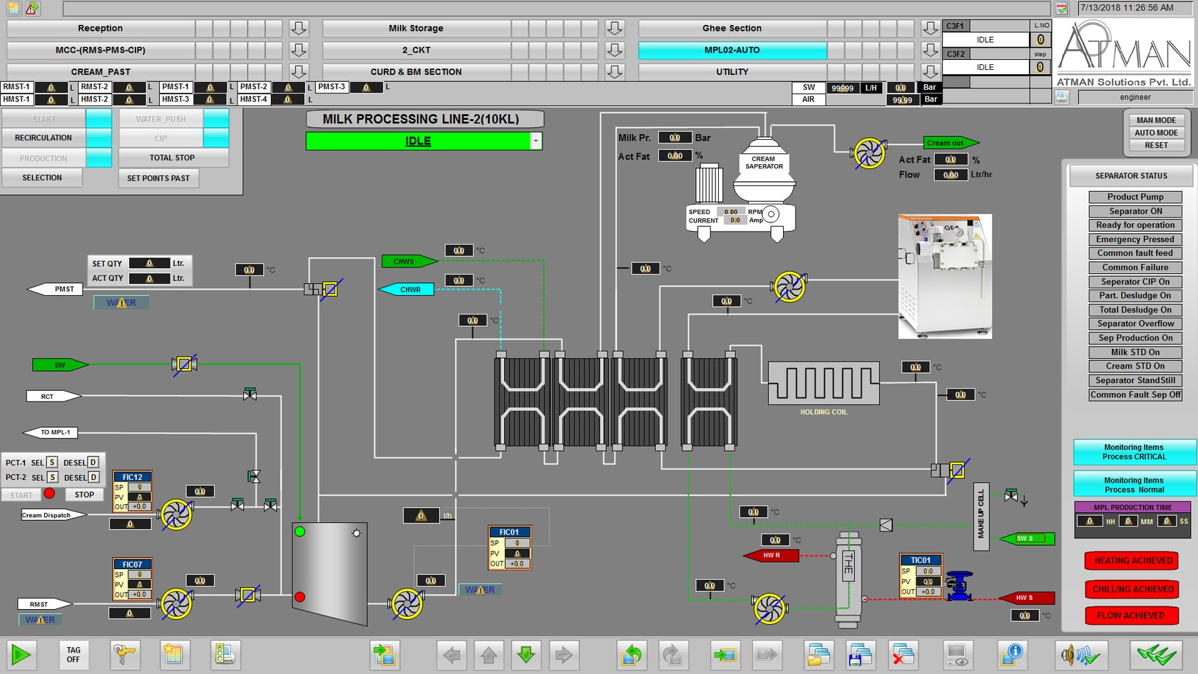The image size is (1198, 674).
Task: Click the pump icon below the balance tank
Action: click(406, 603)
